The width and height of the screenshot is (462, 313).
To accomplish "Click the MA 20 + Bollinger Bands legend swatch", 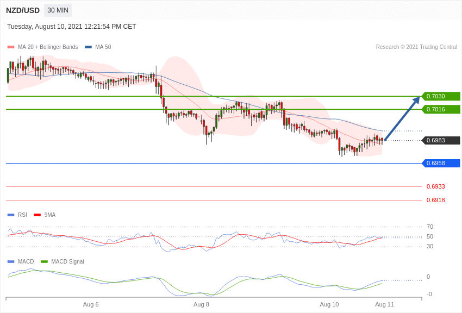I will pos(11,47).
